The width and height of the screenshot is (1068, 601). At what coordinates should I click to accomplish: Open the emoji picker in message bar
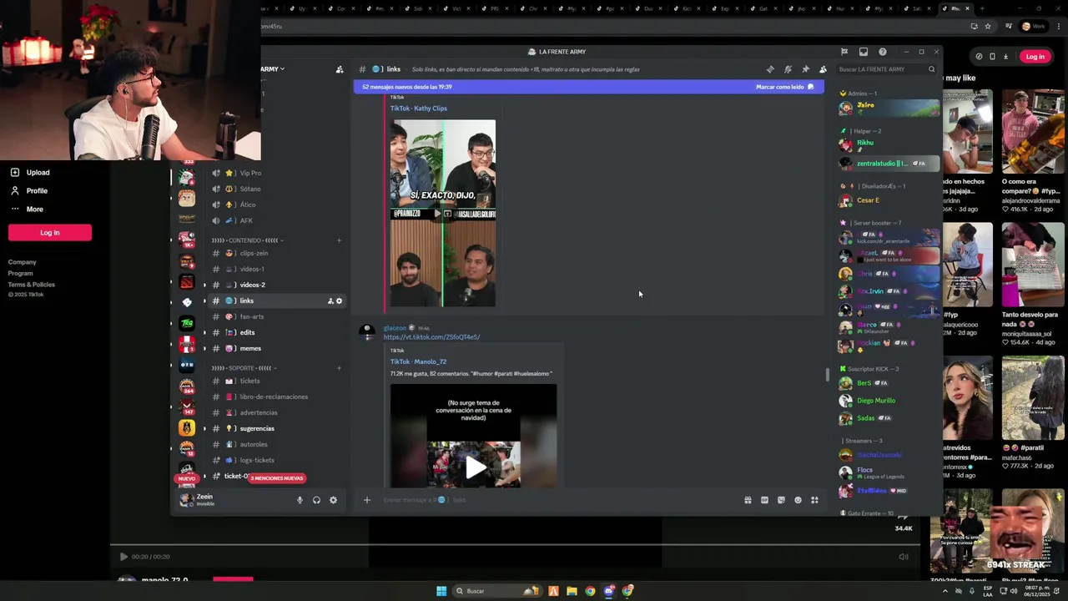coord(798,500)
